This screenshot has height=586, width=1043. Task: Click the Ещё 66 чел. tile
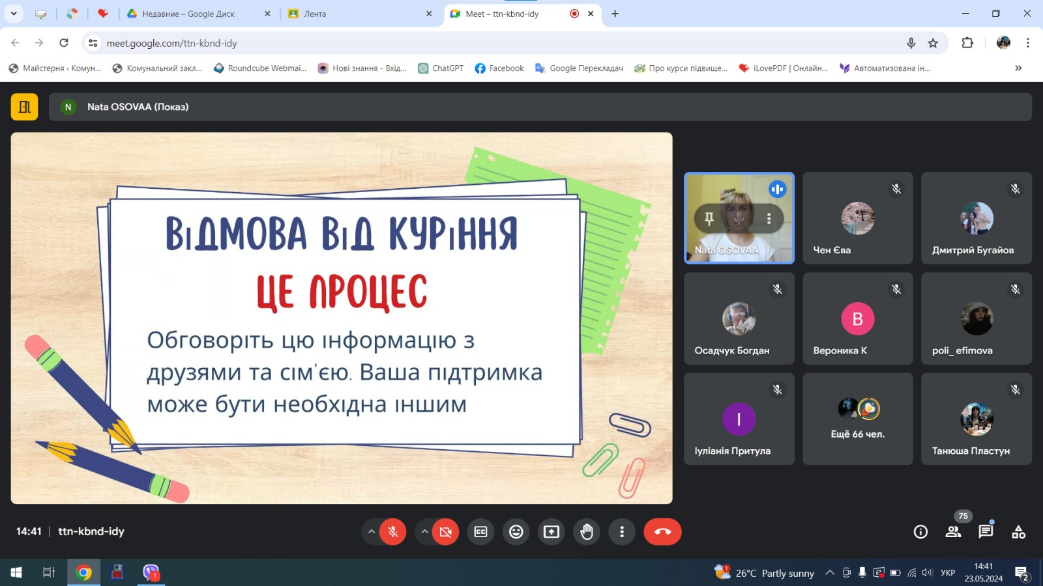[857, 419]
